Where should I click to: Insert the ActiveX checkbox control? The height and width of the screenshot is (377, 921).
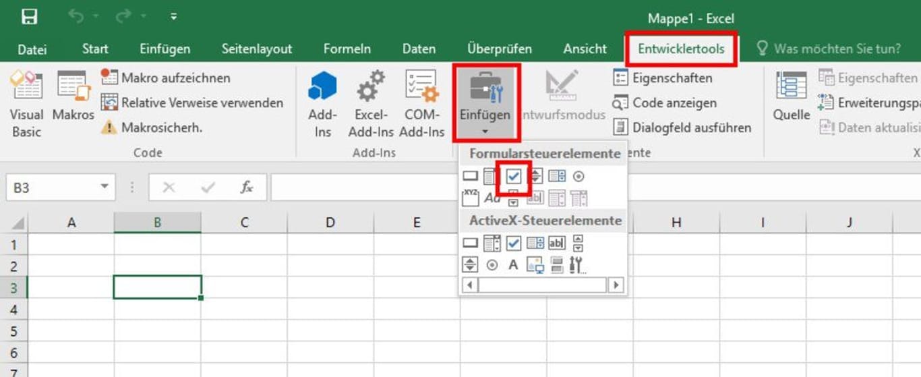pos(514,243)
